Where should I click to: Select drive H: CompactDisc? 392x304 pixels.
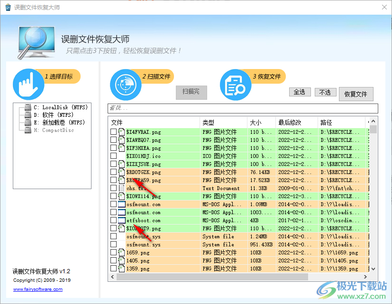pos(54,130)
